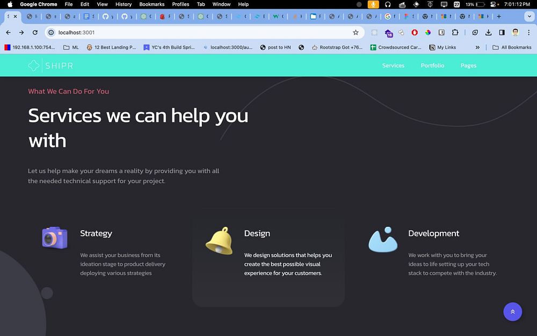Click the system clock 7:01:12 PM
This screenshot has width=537, height=336.
pyautogui.click(x=517, y=4)
